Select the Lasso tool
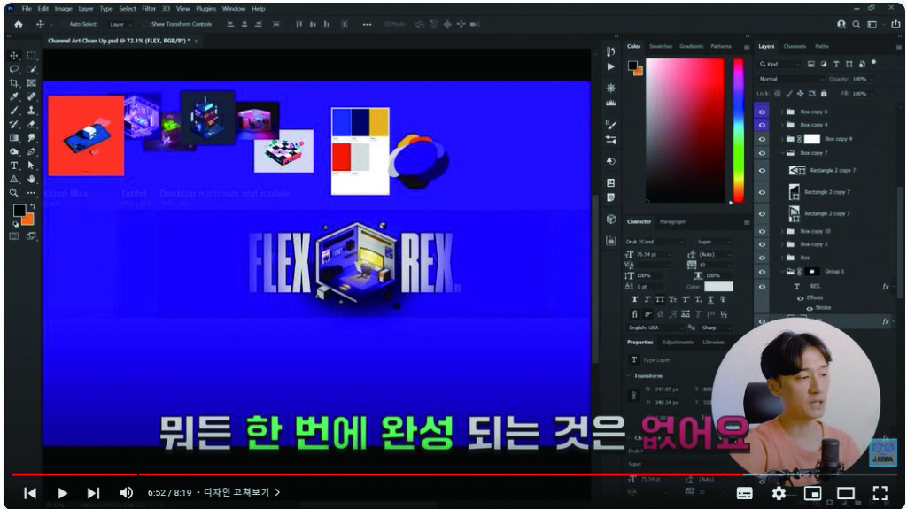This screenshot has height=509, width=907. [x=14, y=69]
